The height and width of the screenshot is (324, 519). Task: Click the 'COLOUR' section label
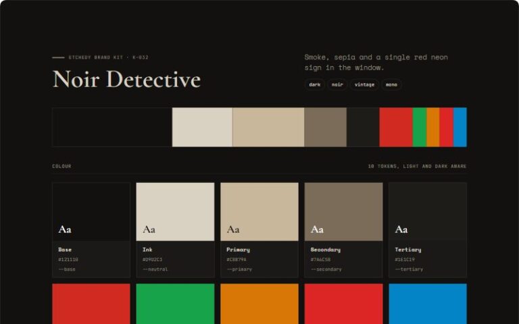[x=61, y=166]
